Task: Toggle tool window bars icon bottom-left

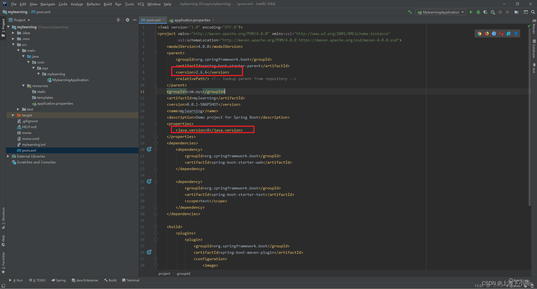Action: pyautogui.click(x=3, y=286)
